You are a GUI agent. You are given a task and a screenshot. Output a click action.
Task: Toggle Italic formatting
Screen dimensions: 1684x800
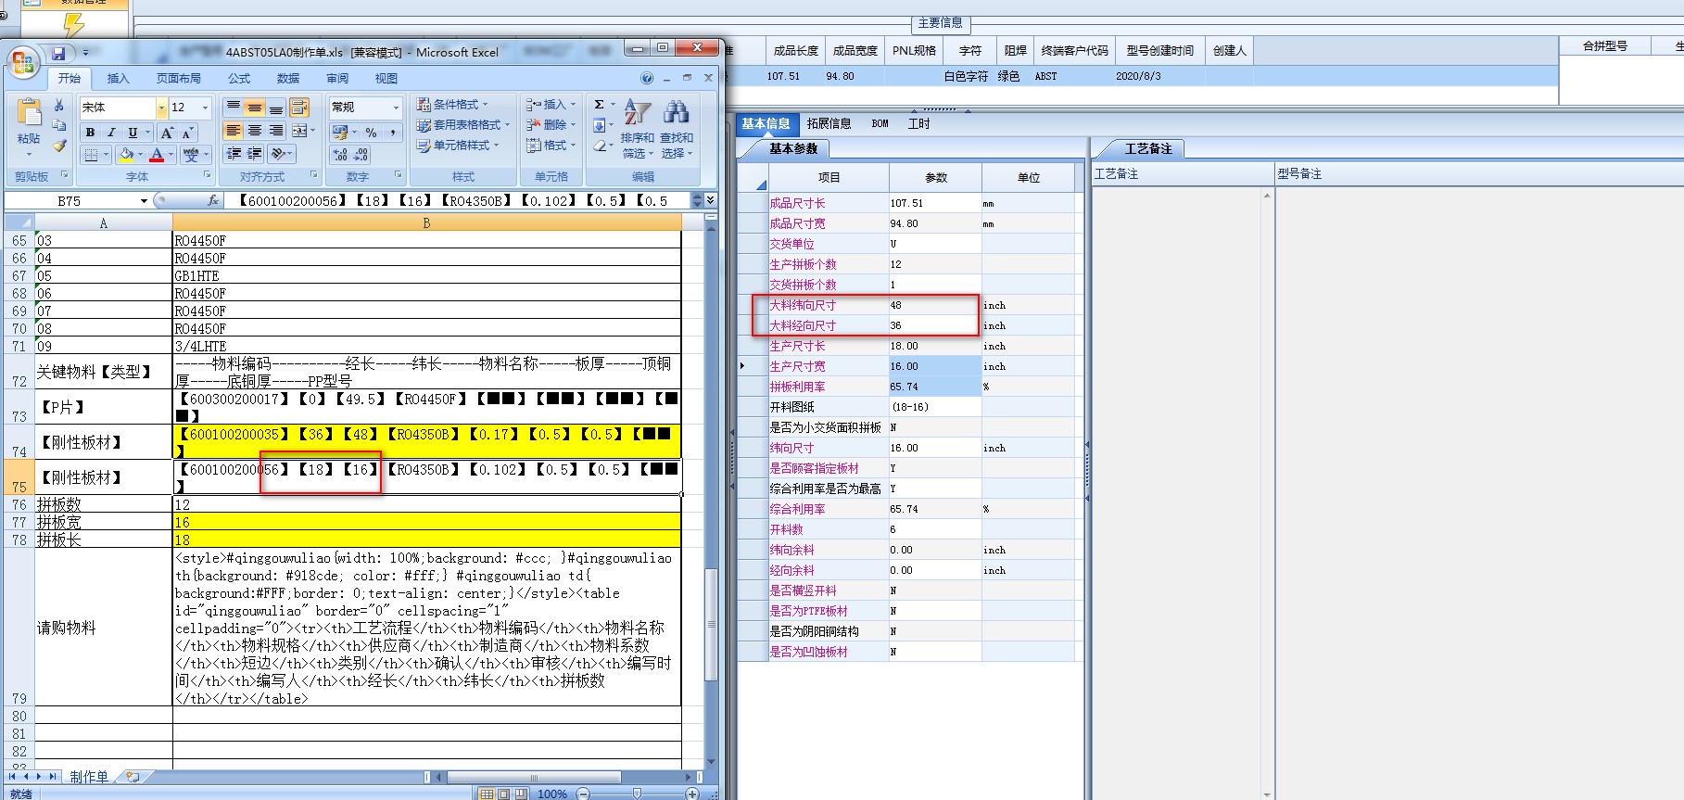pyautogui.click(x=111, y=133)
